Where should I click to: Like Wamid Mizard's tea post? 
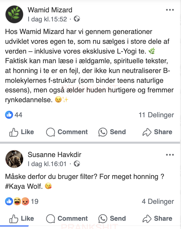click(22, 132)
